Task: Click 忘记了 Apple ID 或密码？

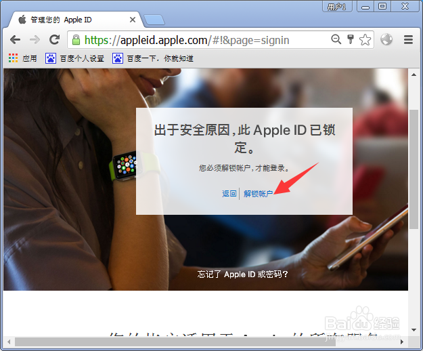Action: tap(242, 274)
